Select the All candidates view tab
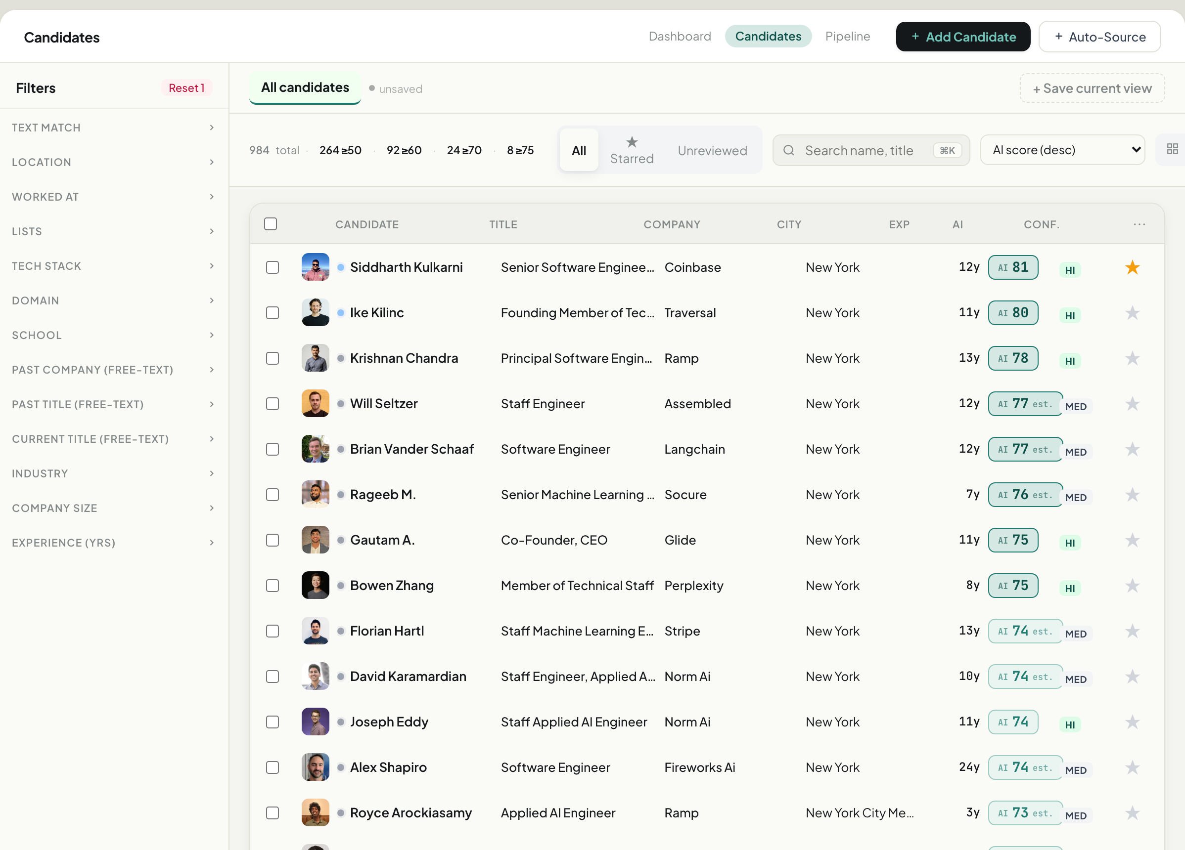This screenshot has height=850, width=1185. pyautogui.click(x=305, y=87)
